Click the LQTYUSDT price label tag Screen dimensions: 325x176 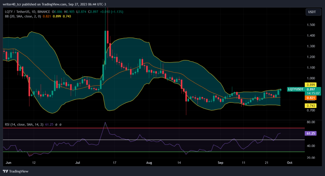click(x=296, y=89)
